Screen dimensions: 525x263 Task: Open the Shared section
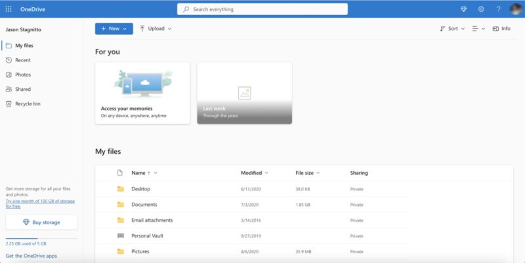point(23,89)
